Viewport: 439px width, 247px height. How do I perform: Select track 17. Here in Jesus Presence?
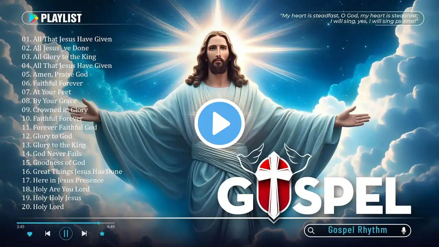63,180
